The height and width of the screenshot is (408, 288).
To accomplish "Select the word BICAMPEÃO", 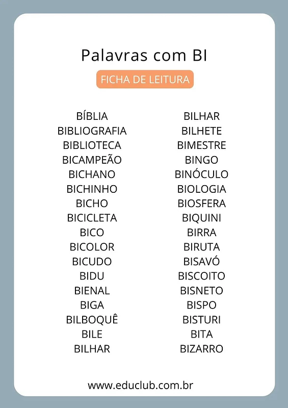I will [x=92, y=160].
